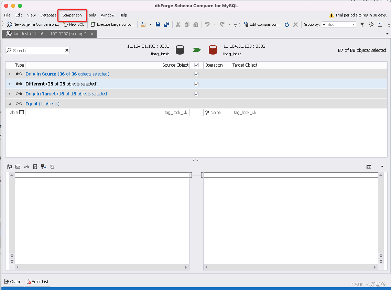Click the 123 diff option icon

(x=18, y=167)
